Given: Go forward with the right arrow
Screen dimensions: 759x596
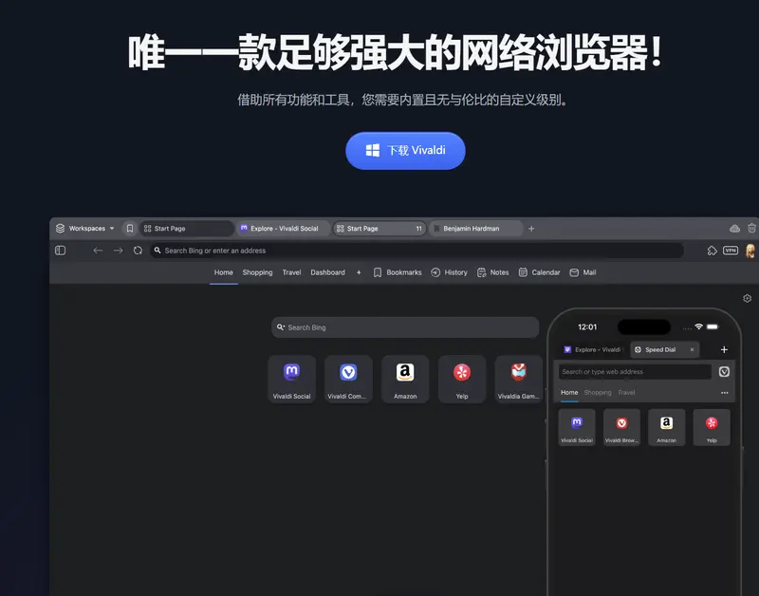Looking at the screenshot, I should tap(118, 251).
